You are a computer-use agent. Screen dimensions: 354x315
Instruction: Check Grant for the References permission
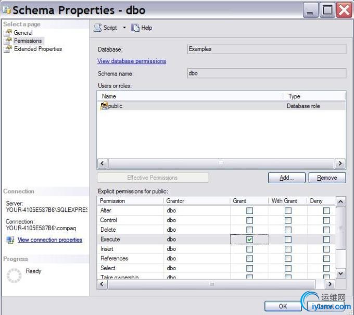(249, 259)
